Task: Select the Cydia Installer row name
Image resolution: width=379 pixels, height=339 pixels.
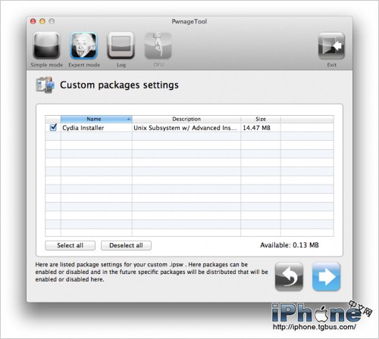Action: tap(83, 128)
